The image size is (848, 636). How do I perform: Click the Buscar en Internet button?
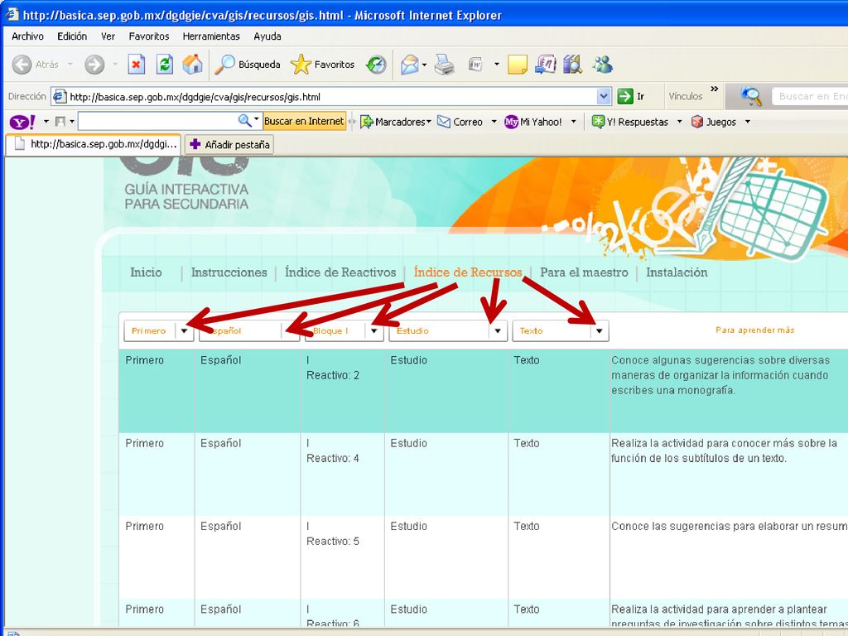pos(304,121)
